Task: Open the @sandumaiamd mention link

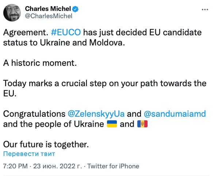Action: [x=175, y=114]
